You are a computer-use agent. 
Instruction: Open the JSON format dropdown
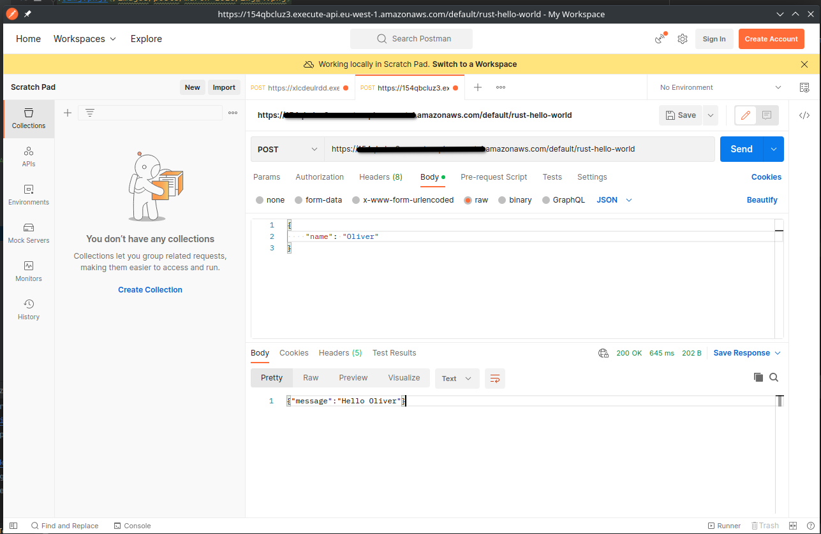click(x=614, y=200)
